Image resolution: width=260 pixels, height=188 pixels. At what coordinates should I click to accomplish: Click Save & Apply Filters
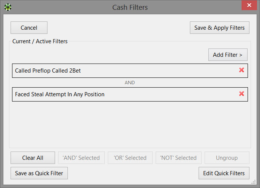click(x=219, y=28)
